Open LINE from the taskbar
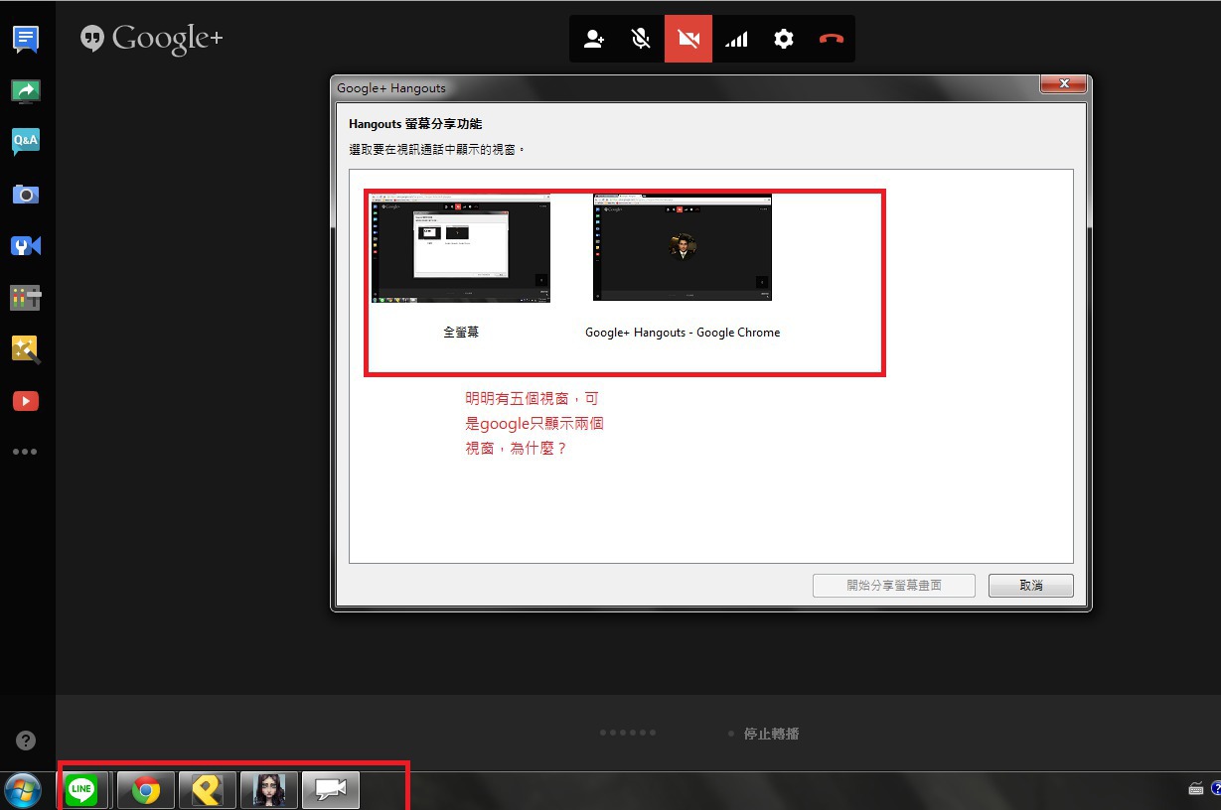This screenshot has width=1221, height=810. [x=83, y=791]
